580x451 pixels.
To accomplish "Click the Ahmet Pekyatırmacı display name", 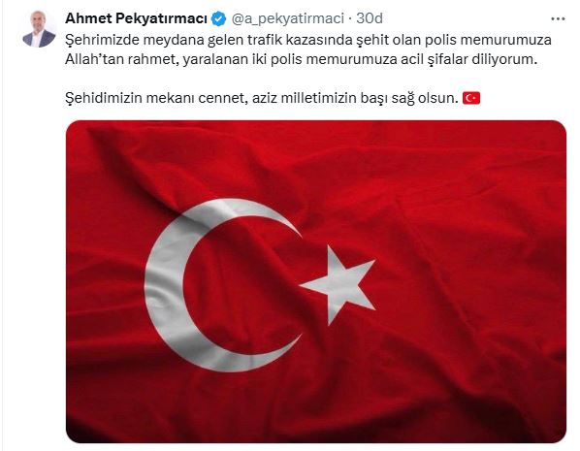I will pyautogui.click(x=136, y=18).
